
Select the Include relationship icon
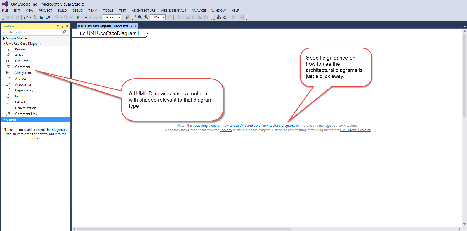coord(8,96)
